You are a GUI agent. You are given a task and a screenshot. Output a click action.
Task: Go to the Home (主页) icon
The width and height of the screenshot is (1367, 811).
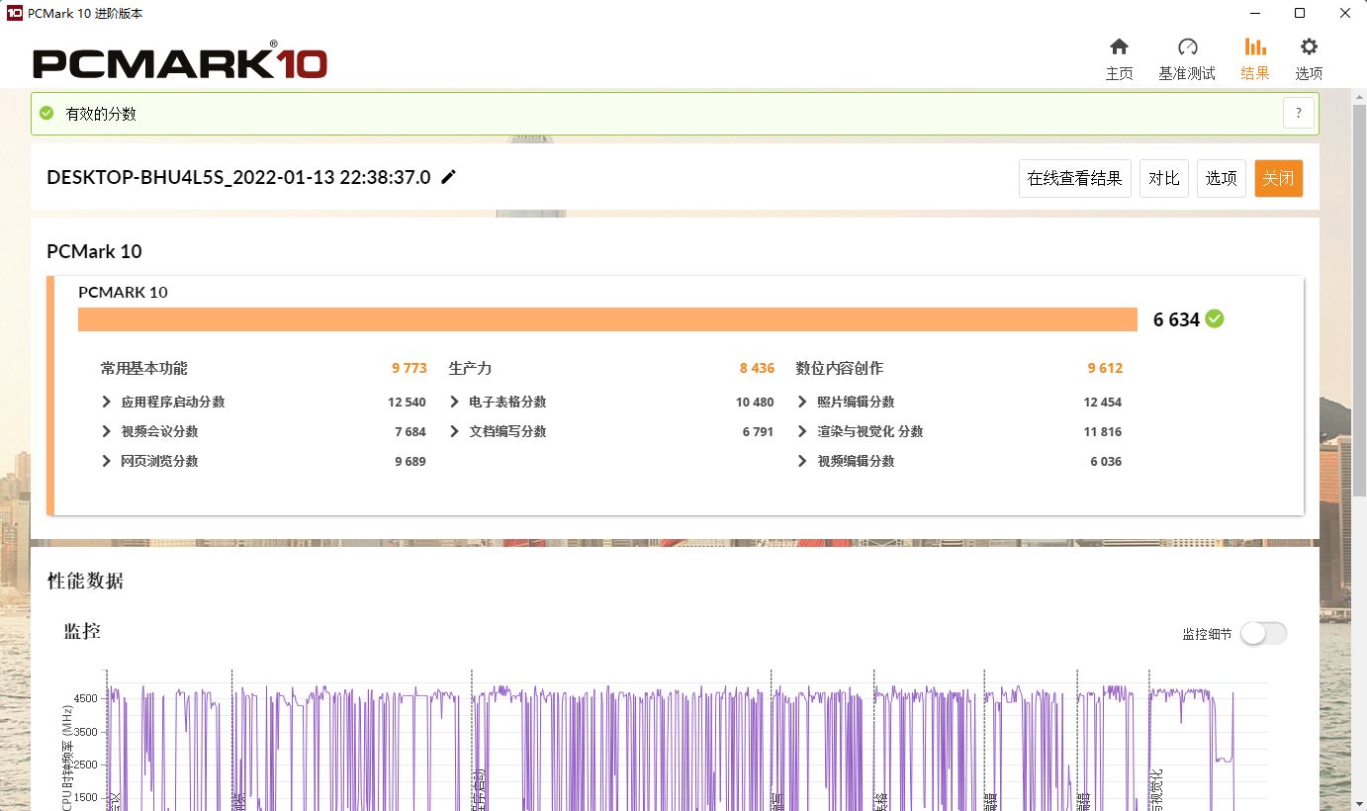pyautogui.click(x=1119, y=47)
